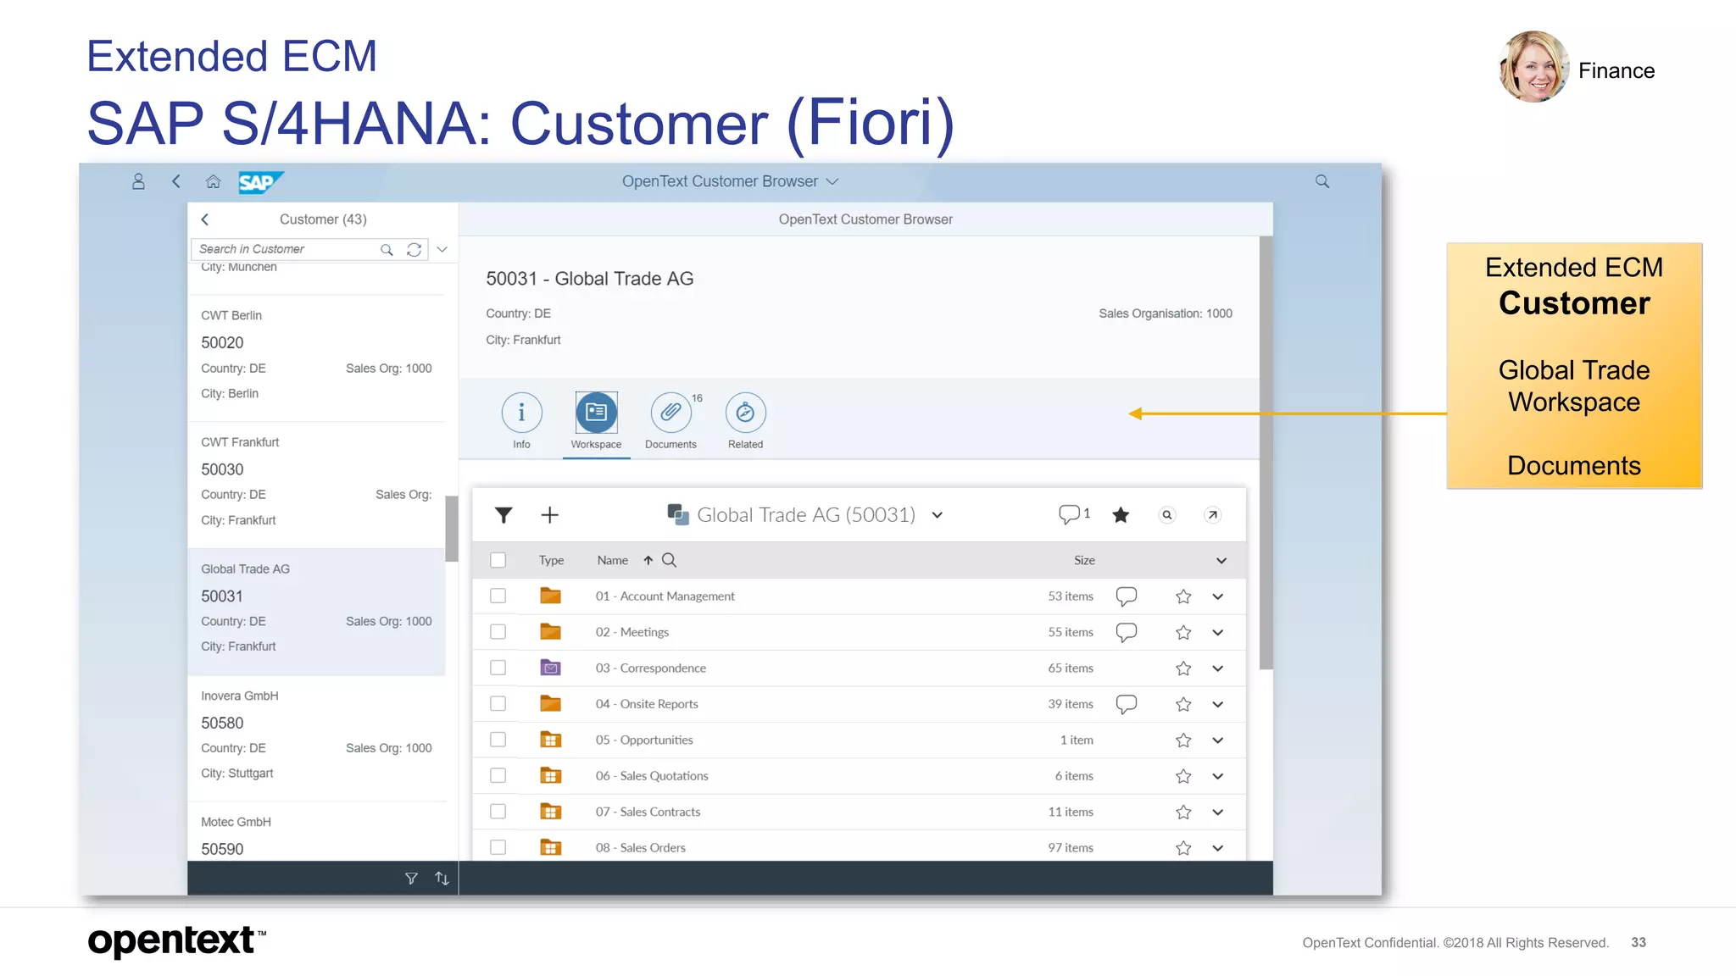Filter customer list in footer bar

tap(411, 879)
